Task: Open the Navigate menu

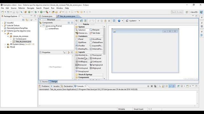Action: (31, 8)
